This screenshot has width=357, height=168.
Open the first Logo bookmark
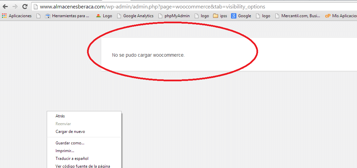104,16
